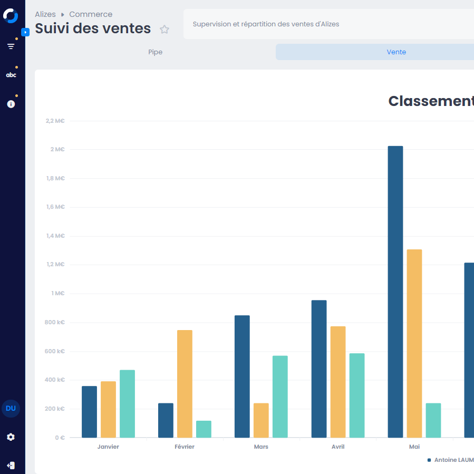Image resolution: width=474 pixels, height=474 pixels.
Task: Open the abc glossary icon
Action: 11,75
